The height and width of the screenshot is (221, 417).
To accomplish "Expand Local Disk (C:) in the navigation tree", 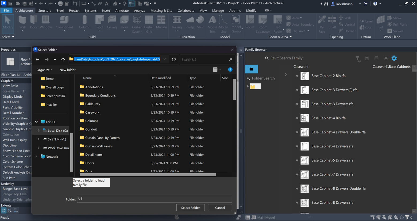I will coord(38,131).
